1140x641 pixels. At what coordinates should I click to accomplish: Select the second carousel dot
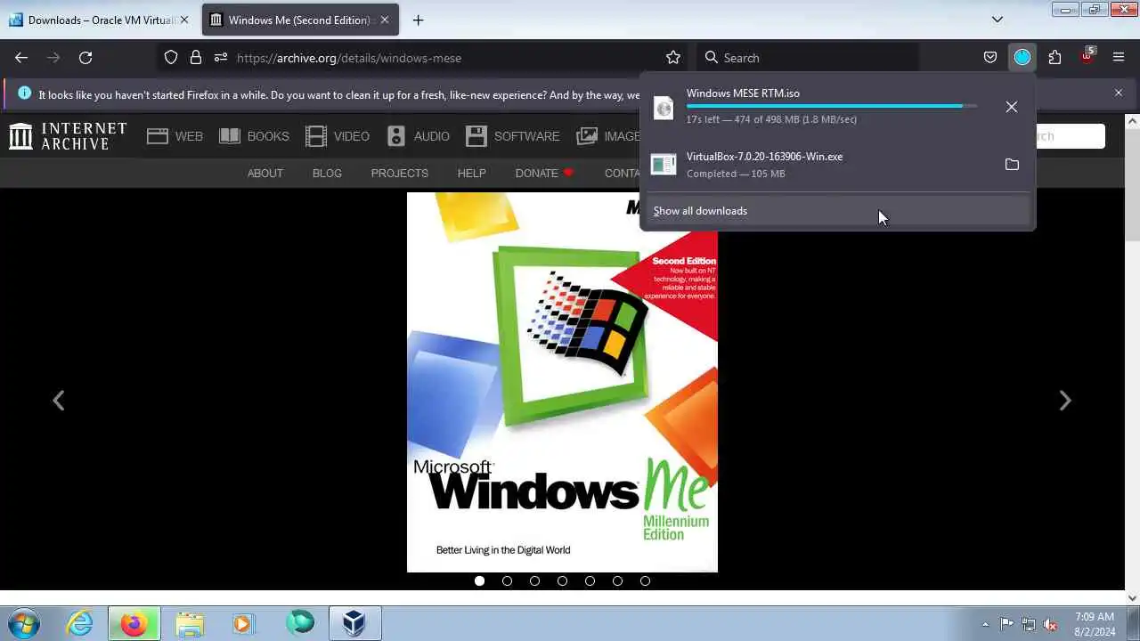coord(507,580)
